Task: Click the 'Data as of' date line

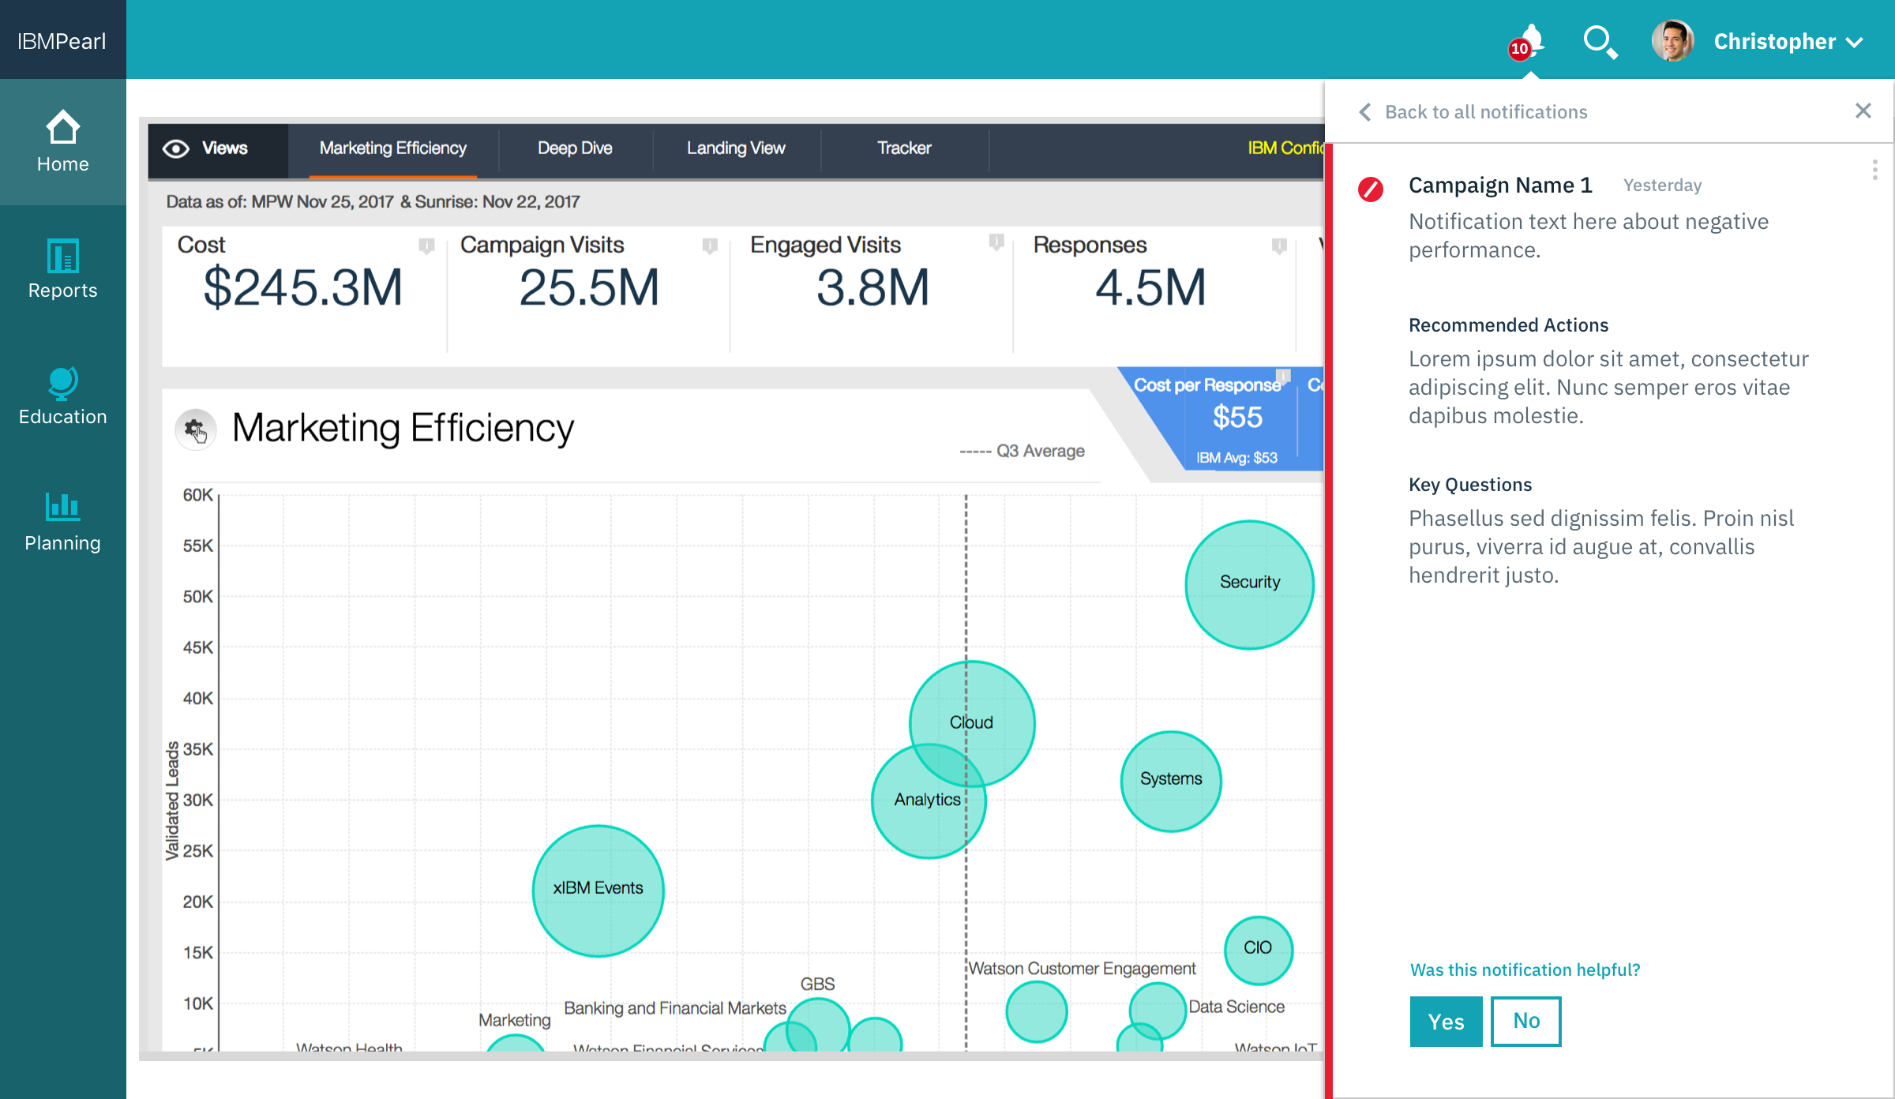Action: (x=373, y=202)
